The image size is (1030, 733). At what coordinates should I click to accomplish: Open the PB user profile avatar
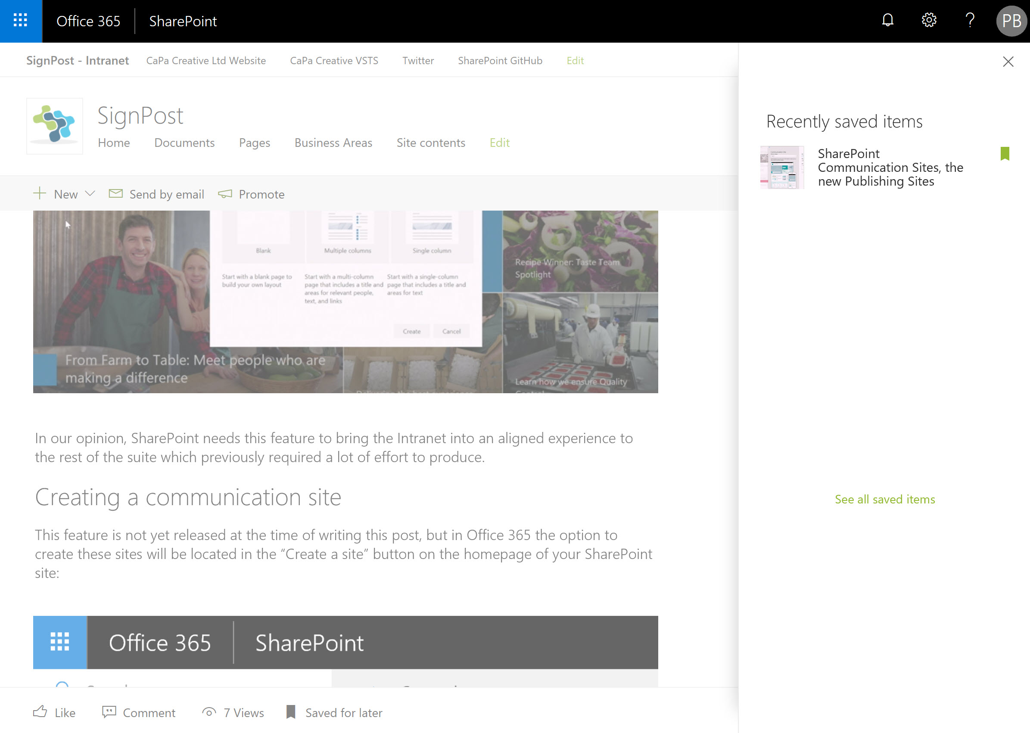point(1011,21)
